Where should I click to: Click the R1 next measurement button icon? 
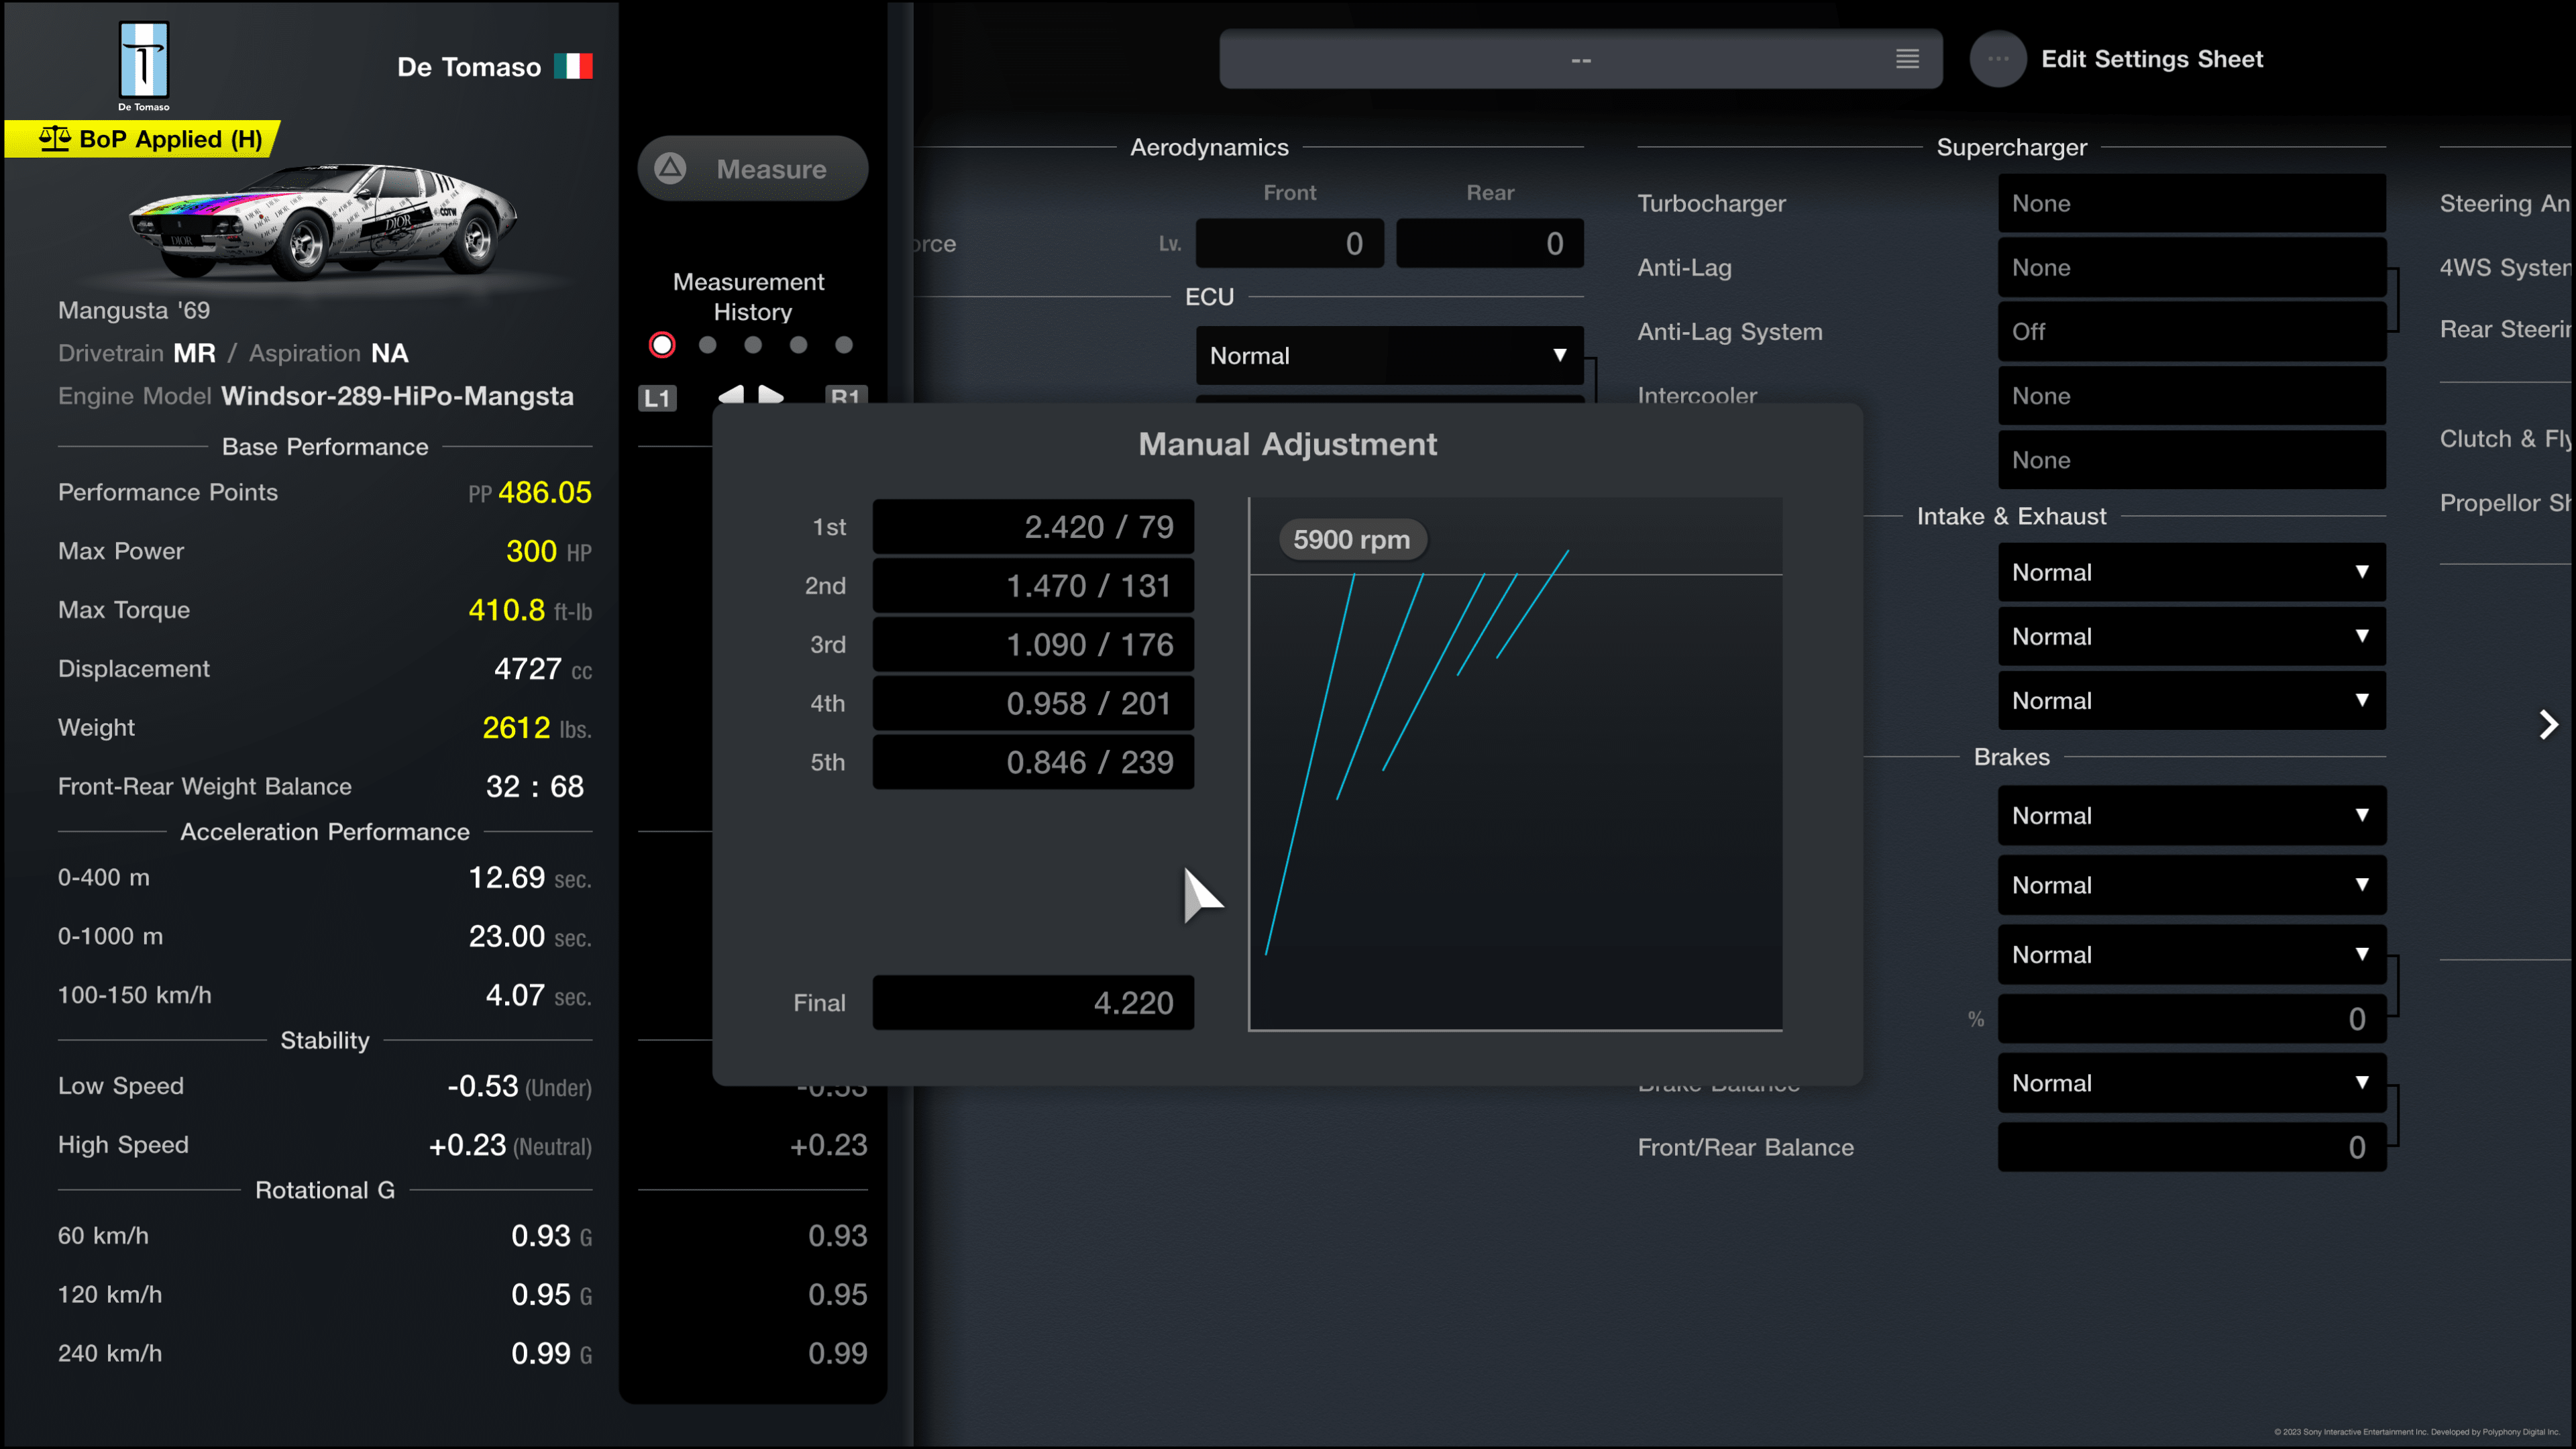846,396
